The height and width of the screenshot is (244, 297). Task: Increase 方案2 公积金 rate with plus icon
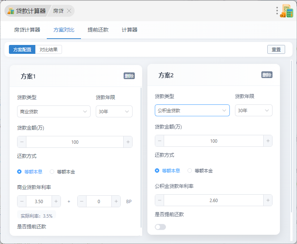268,200
